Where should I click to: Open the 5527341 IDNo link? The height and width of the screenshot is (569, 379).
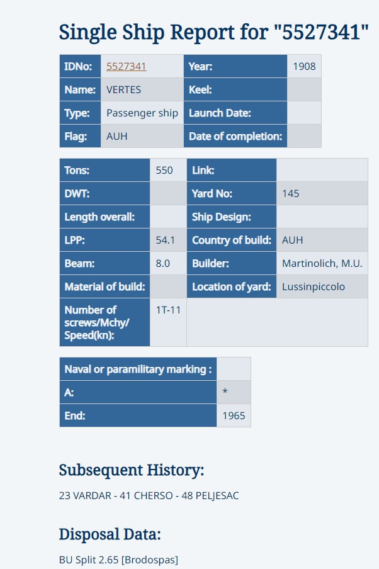pos(127,67)
